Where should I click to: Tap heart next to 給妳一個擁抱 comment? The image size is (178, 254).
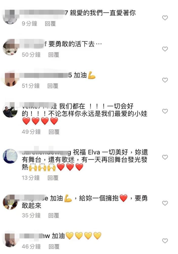click(165, 203)
